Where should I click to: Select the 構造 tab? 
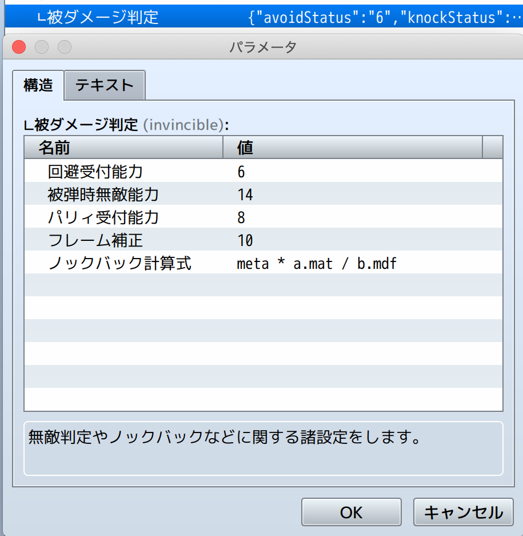[38, 85]
